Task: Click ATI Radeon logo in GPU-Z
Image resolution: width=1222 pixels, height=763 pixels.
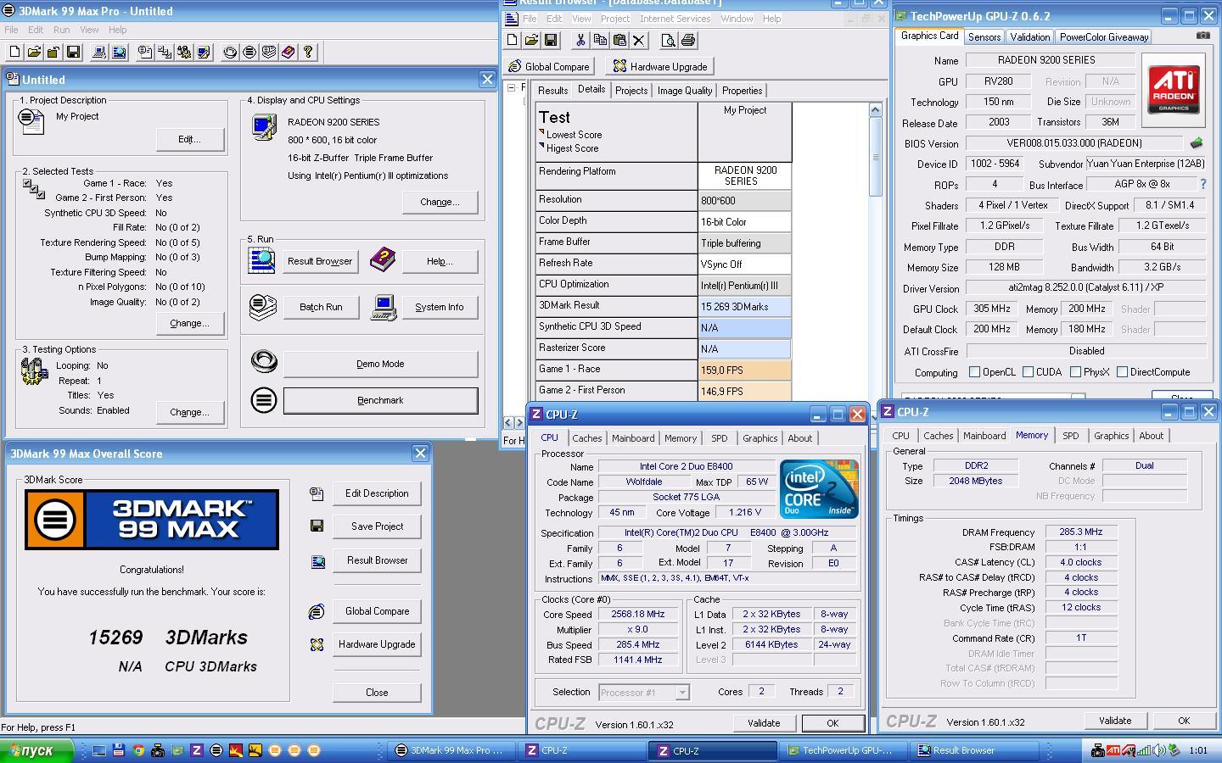Action: point(1174,90)
